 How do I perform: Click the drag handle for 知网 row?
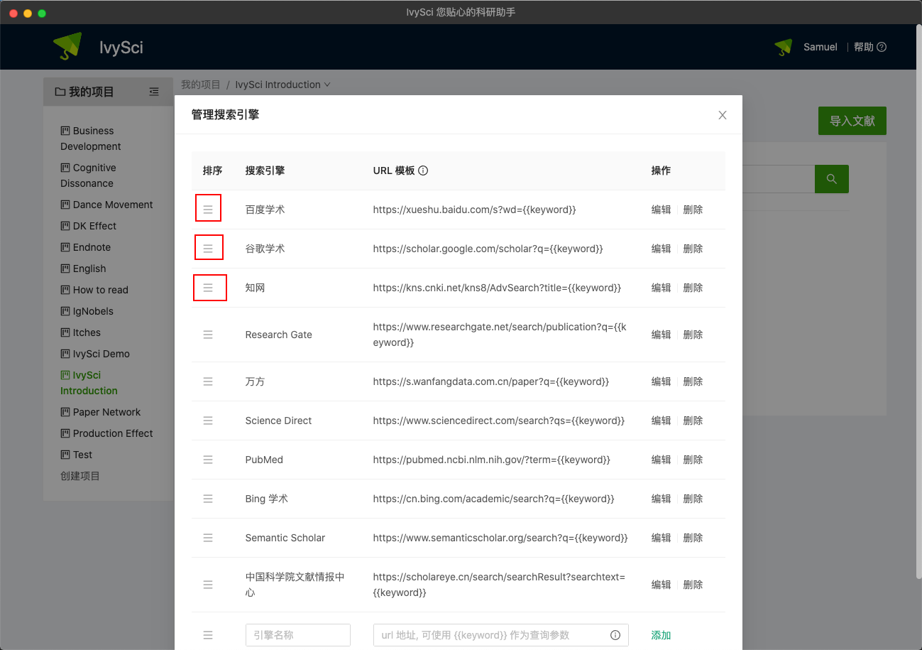point(208,288)
